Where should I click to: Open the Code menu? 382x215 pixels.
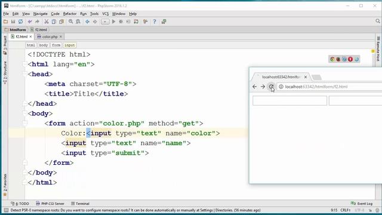pos(55,14)
